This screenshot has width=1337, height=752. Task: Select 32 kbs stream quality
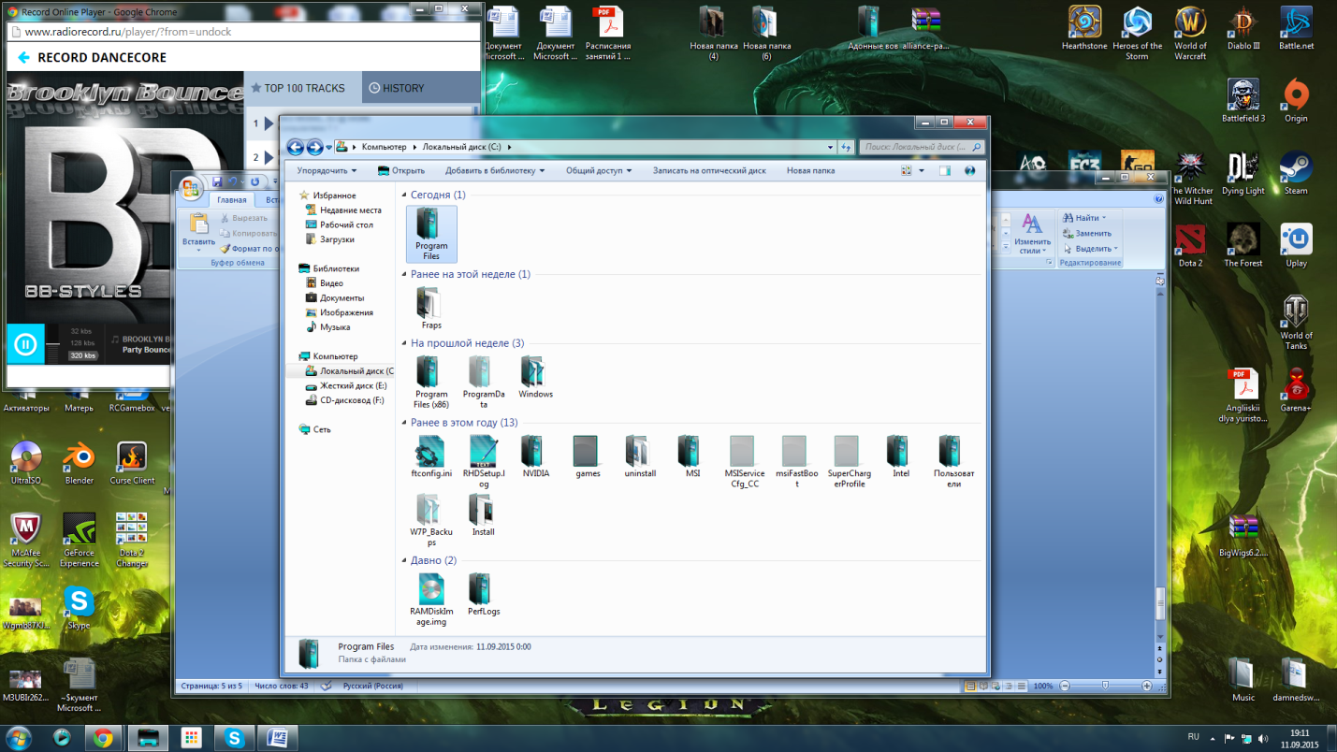point(81,331)
